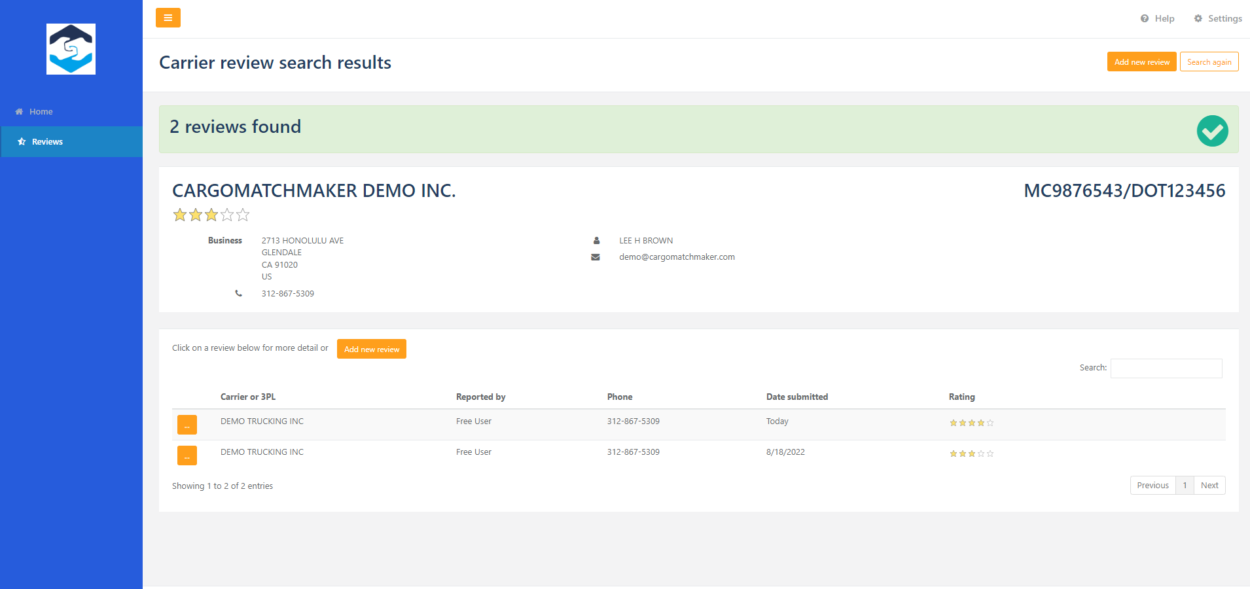Click the name LEE H BROWN
The height and width of the screenshot is (589, 1250).
point(646,241)
